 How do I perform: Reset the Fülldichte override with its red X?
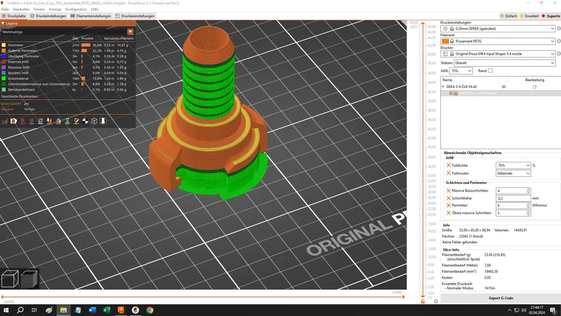[448, 165]
